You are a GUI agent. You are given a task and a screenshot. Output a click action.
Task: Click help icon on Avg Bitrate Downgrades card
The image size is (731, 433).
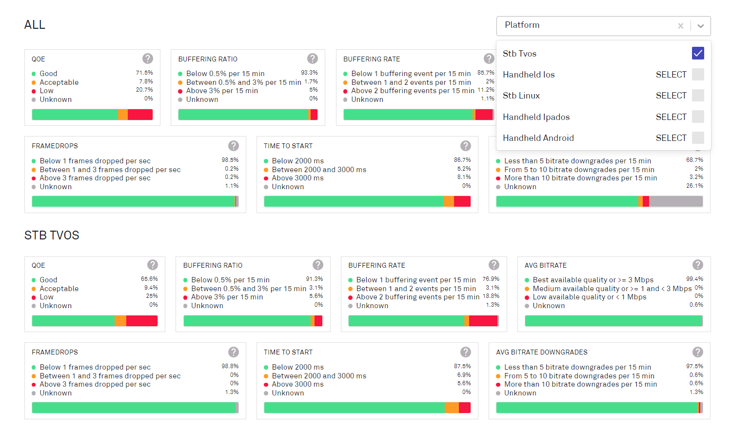coord(698,352)
